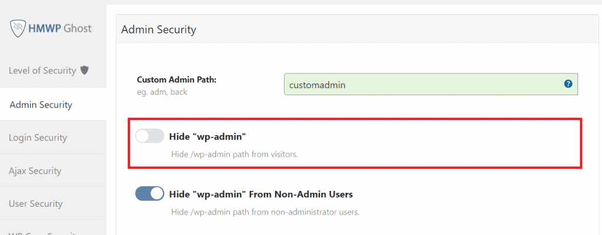Click the Custom Admin Path label

point(177,79)
